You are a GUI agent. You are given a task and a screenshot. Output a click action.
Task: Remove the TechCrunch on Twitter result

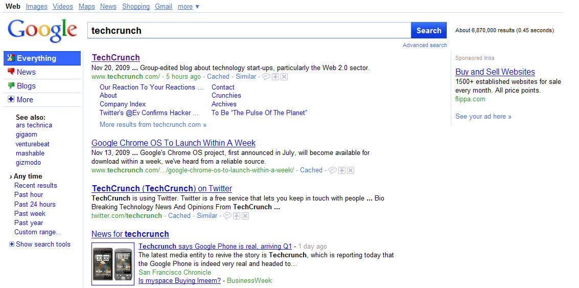[x=245, y=216]
